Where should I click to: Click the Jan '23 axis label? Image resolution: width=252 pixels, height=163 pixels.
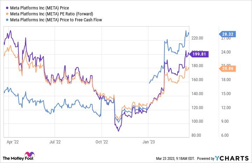click(x=148, y=142)
